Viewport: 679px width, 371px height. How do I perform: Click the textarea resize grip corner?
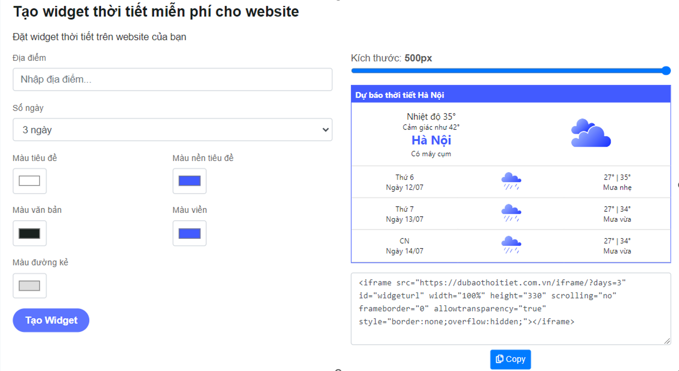(x=667, y=341)
